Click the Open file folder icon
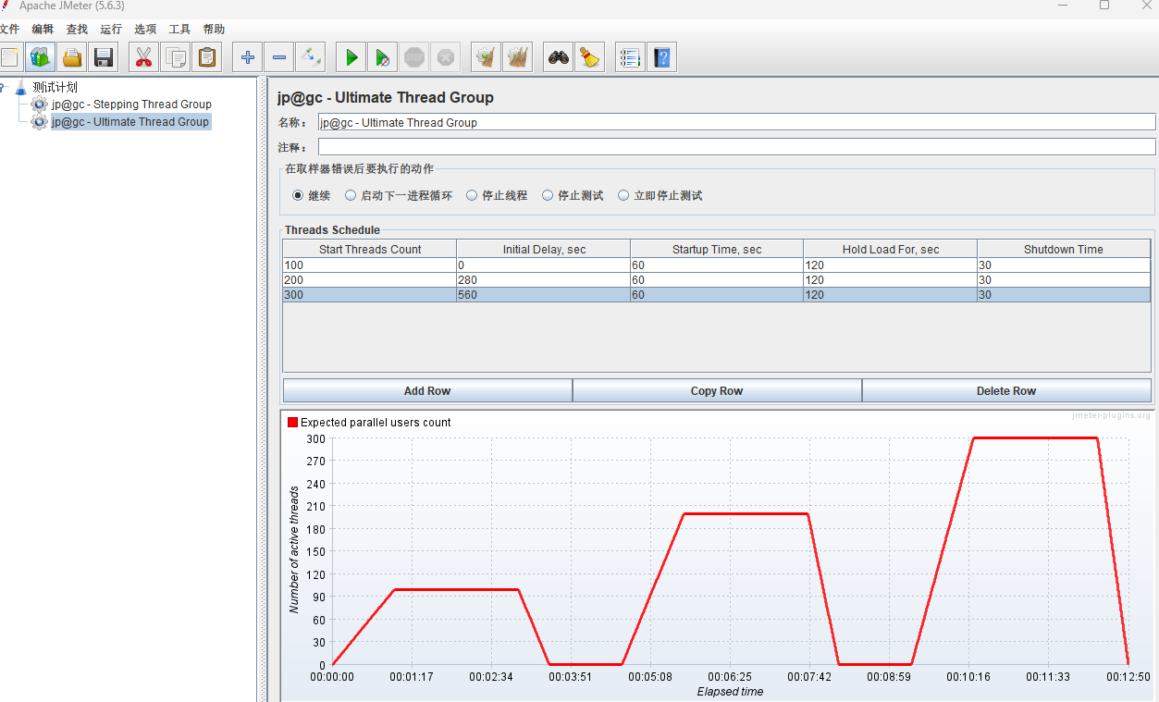The height and width of the screenshot is (702, 1159). [x=72, y=57]
